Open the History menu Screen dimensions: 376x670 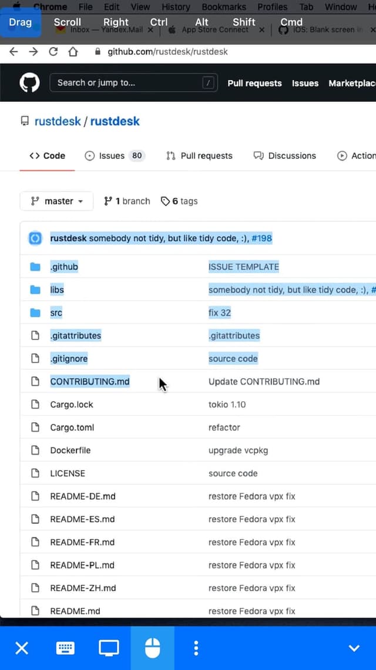[x=176, y=7]
